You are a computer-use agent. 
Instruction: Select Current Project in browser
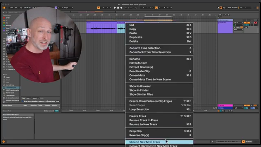(11, 87)
